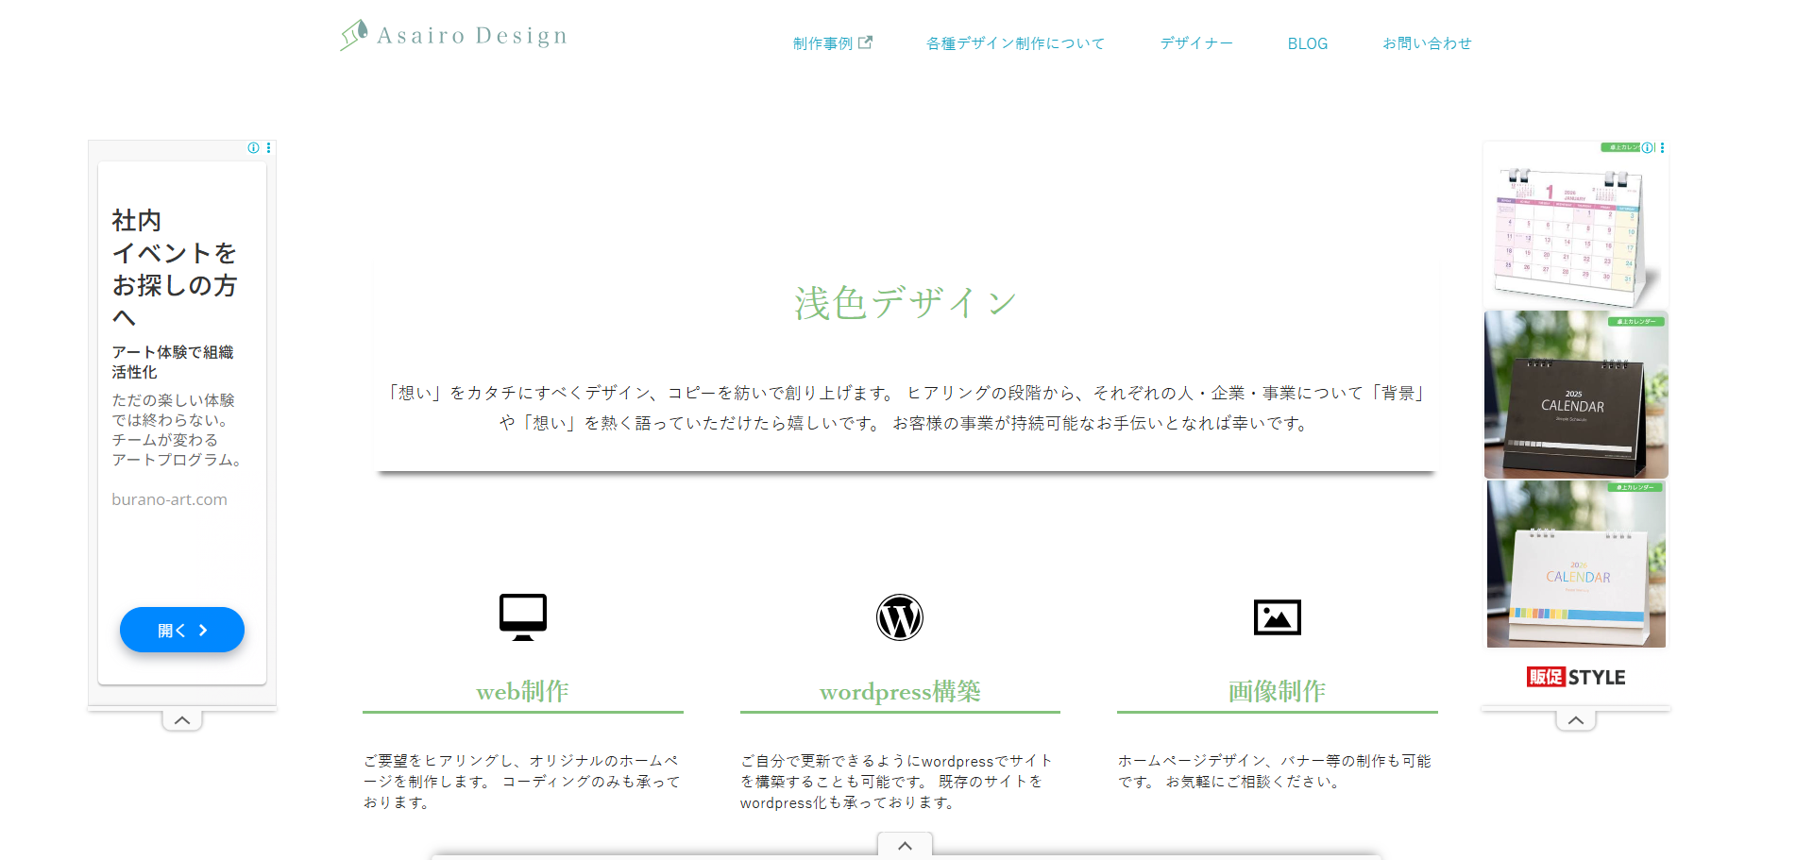Open the left ad options menu dots
The width and height of the screenshot is (1813, 860).
pos(269,148)
